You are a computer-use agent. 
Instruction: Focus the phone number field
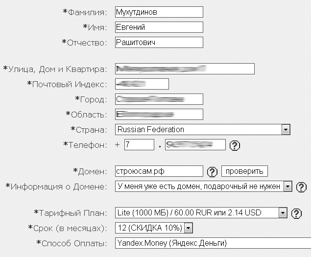pyautogui.click(x=195, y=145)
